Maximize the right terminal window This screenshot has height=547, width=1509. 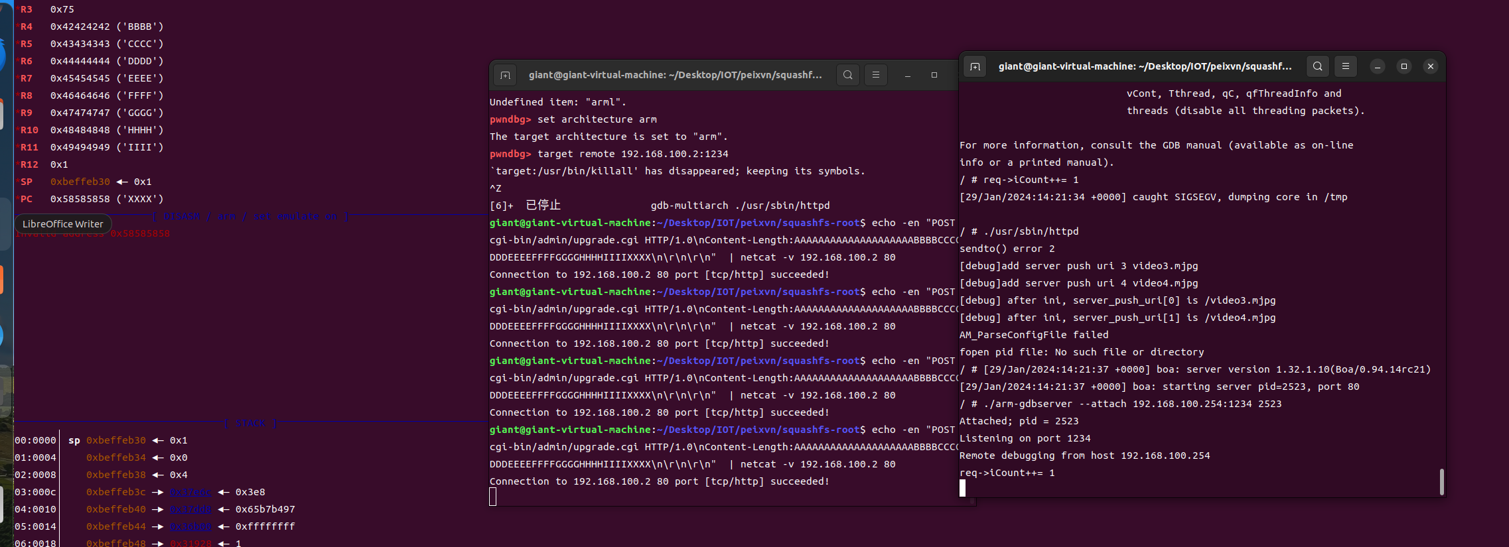click(1404, 66)
